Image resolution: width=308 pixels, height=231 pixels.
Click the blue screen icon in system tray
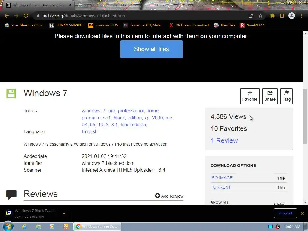pyautogui.click(x=270, y=226)
